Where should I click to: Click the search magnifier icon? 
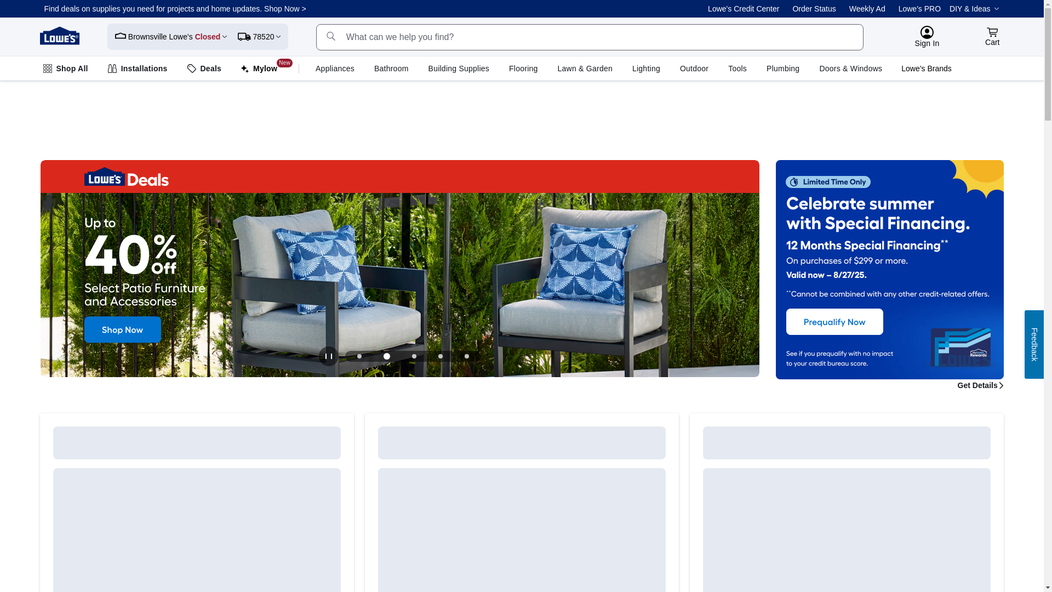(331, 36)
